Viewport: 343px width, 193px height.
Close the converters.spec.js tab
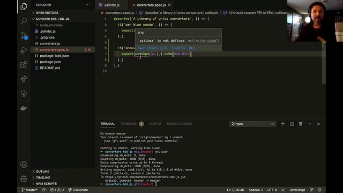[x=169, y=5]
